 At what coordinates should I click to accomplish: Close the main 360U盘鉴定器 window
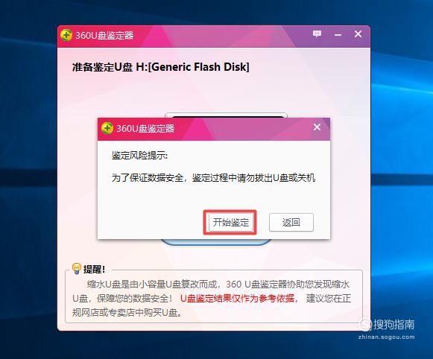(x=358, y=34)
